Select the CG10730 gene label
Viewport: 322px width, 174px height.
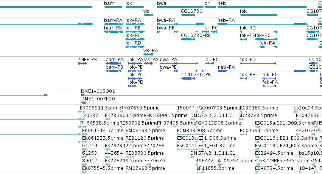click(191, 11)
